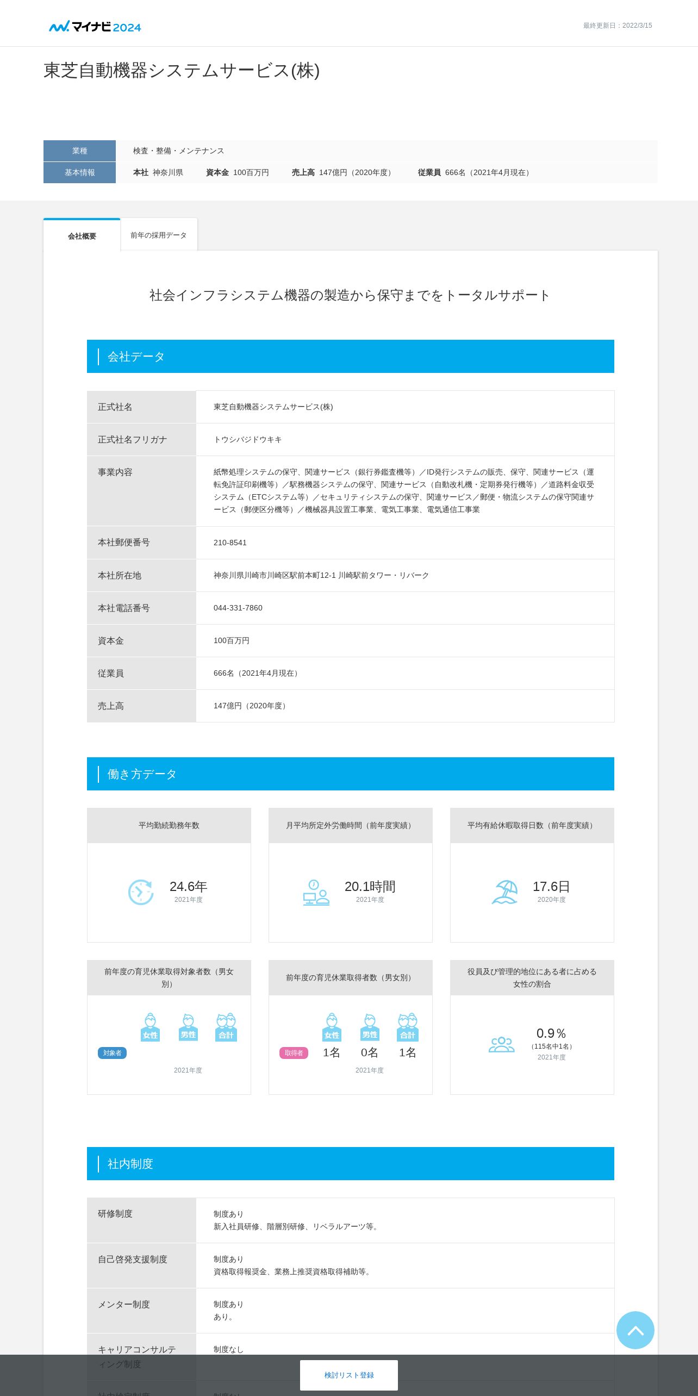Screen dimensions: 698x1396
Task: Click the phone number 044-331-7860
Action: tap(238, 608)
